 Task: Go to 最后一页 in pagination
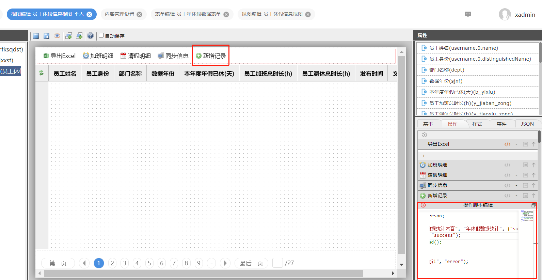(251, 263)
